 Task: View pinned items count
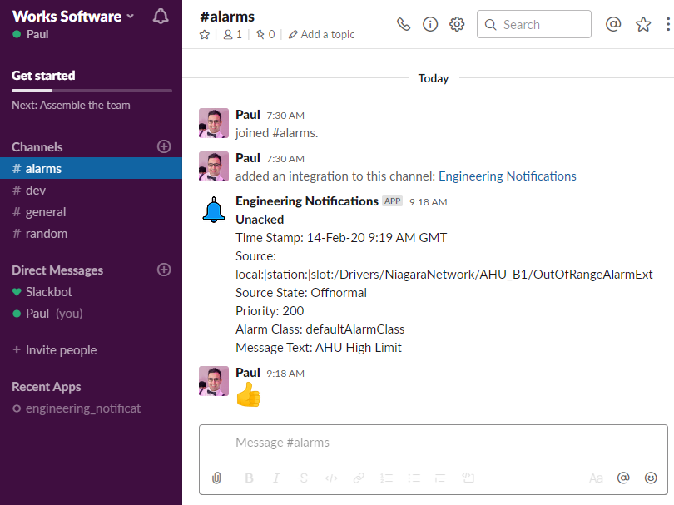(265, 35)
